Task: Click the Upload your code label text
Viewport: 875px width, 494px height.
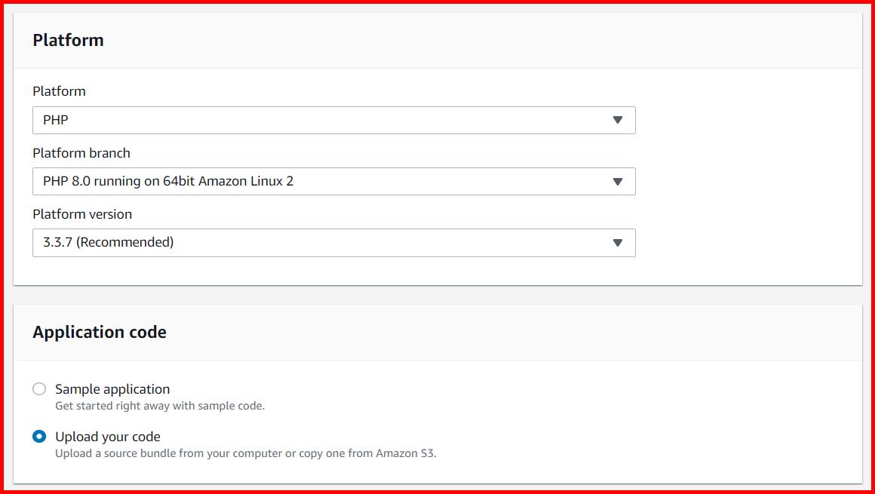Action: (108, 436)
